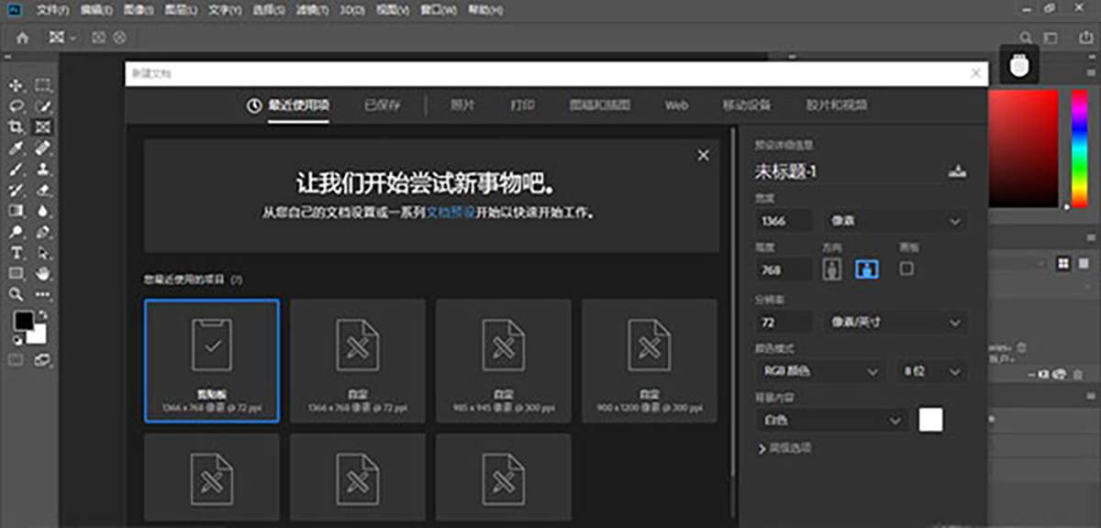Select portrait orientation button

[x=833, y=269]
